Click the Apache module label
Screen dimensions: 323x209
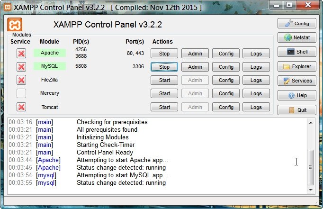tap(50, 53)
